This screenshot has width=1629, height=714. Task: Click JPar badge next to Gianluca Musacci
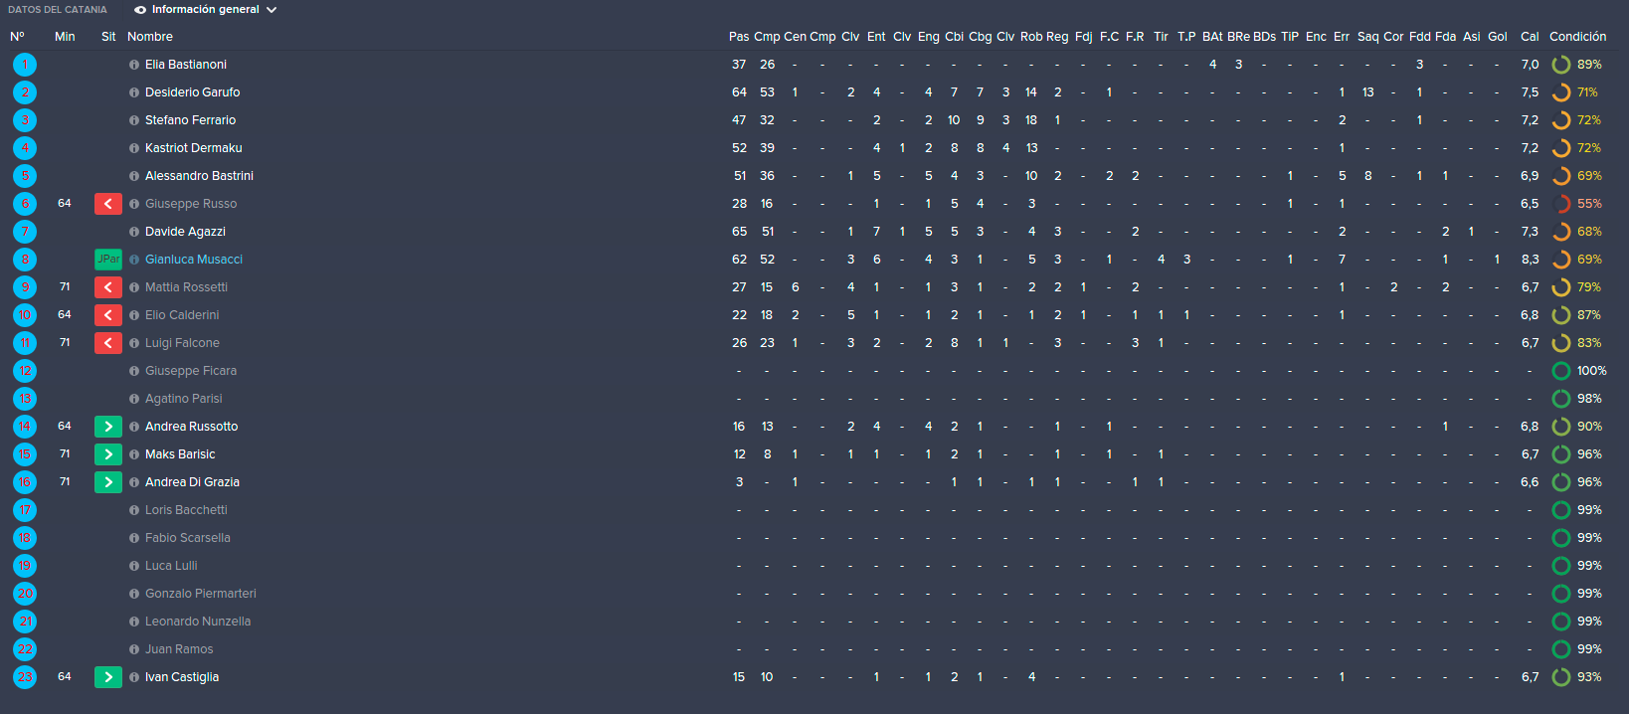(x=108, y=260)
